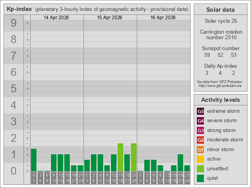Image resolution: width=251 pixels, height=188 pixels.
Task: Select the G4 severe storm icon
Action: (200, 121)
